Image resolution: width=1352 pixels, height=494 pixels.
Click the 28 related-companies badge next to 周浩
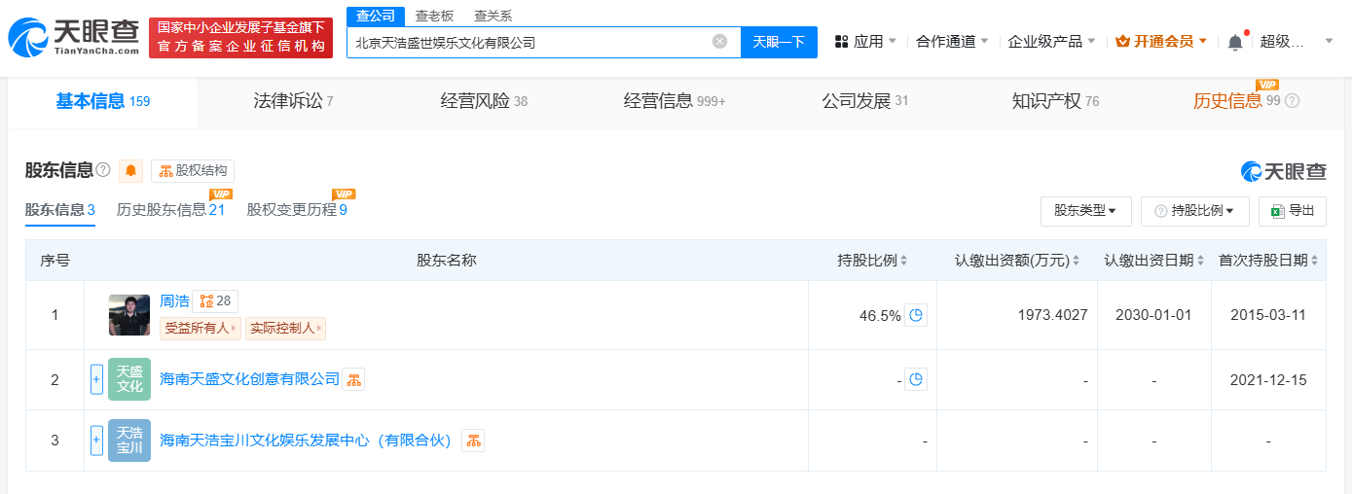point(215,301)
